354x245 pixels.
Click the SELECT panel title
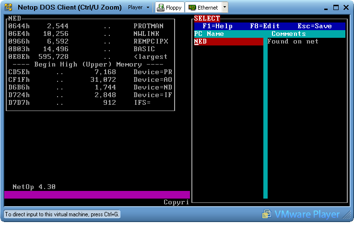tap(207, 18)
